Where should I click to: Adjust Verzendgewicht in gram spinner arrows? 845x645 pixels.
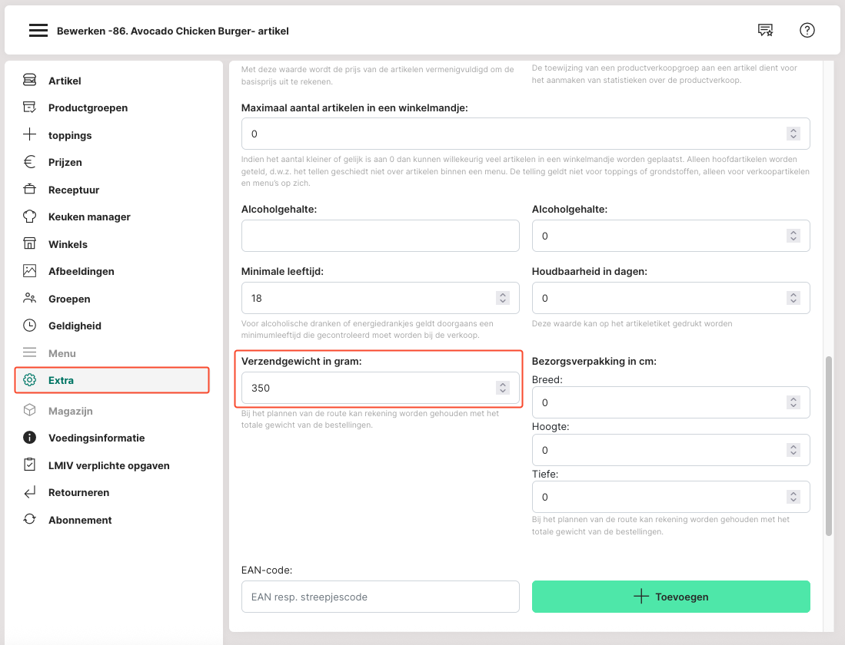(x=503, y=388)
